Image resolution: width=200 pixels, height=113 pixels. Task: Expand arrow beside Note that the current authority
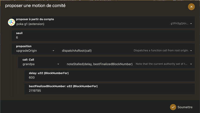191,64
